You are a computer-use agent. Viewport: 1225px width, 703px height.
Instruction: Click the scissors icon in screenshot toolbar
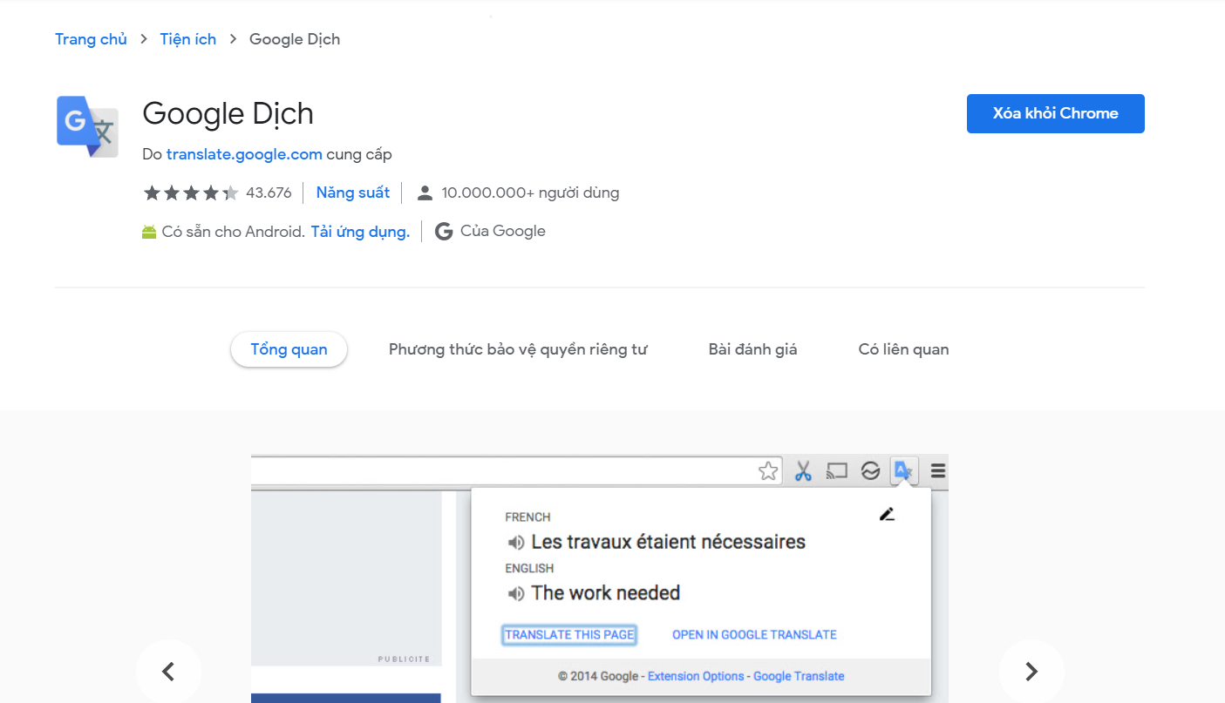click(803, 471)
